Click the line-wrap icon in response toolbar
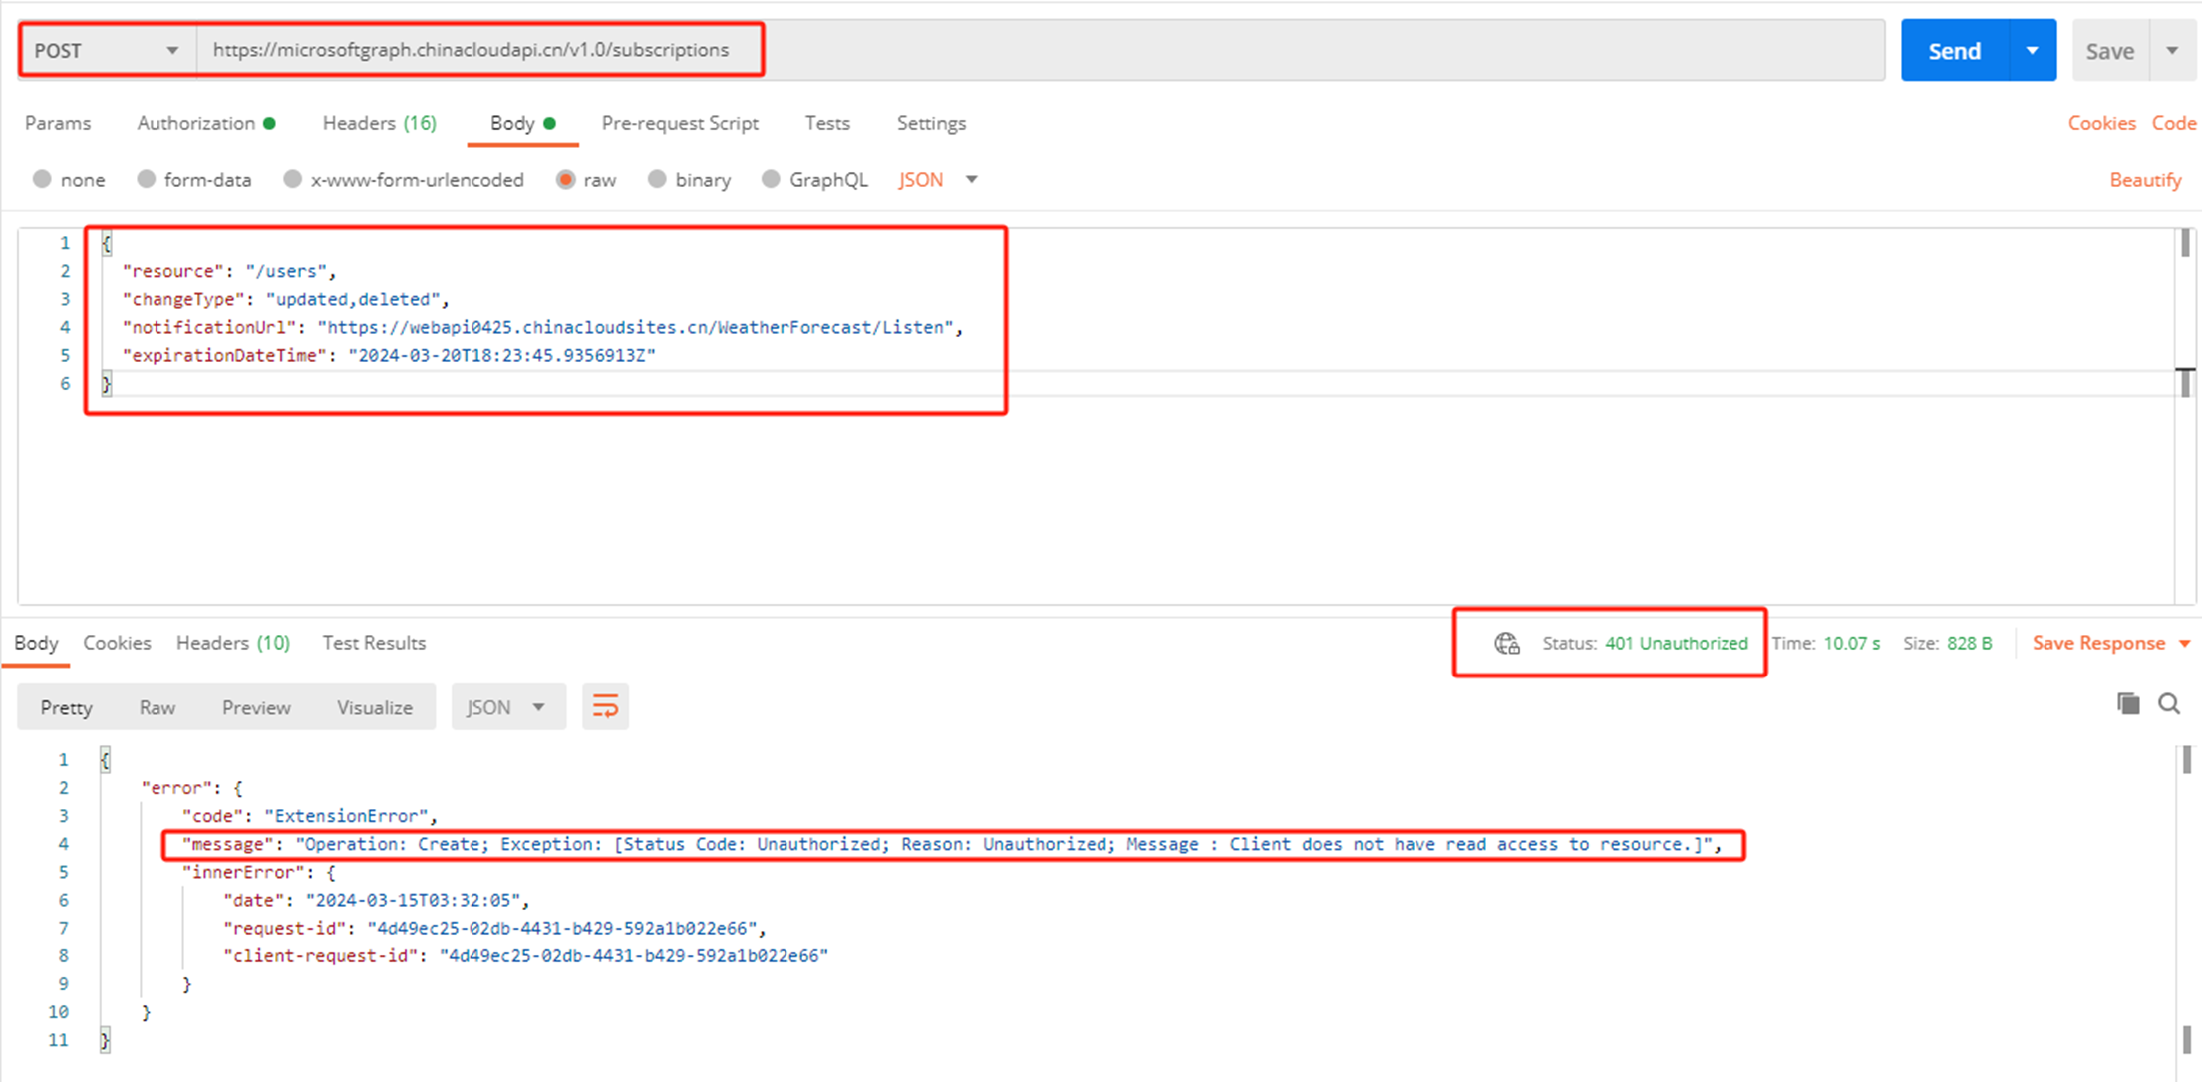Screen dimensions: 2202x1082 click(605, 706)
